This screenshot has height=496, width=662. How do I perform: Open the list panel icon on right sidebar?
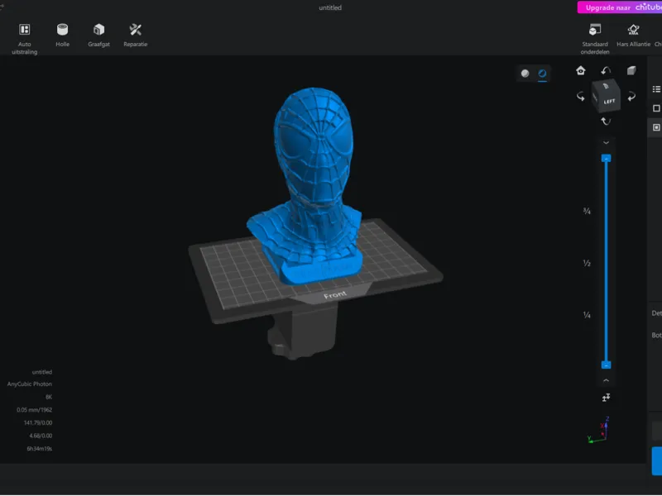[x=656, y=89]
